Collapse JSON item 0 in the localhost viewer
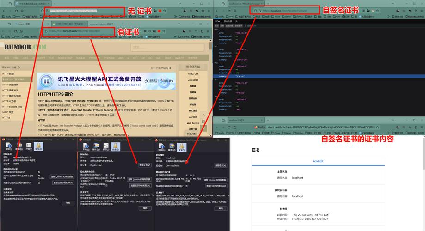 [215, 30]
